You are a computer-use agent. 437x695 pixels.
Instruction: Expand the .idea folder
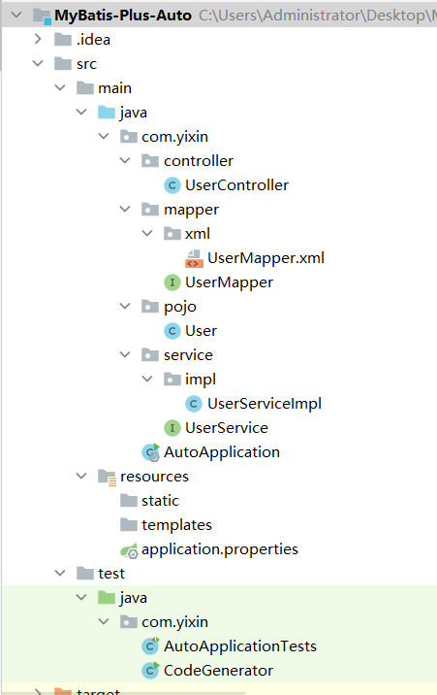pyautogui.click(x=38, y=39)
